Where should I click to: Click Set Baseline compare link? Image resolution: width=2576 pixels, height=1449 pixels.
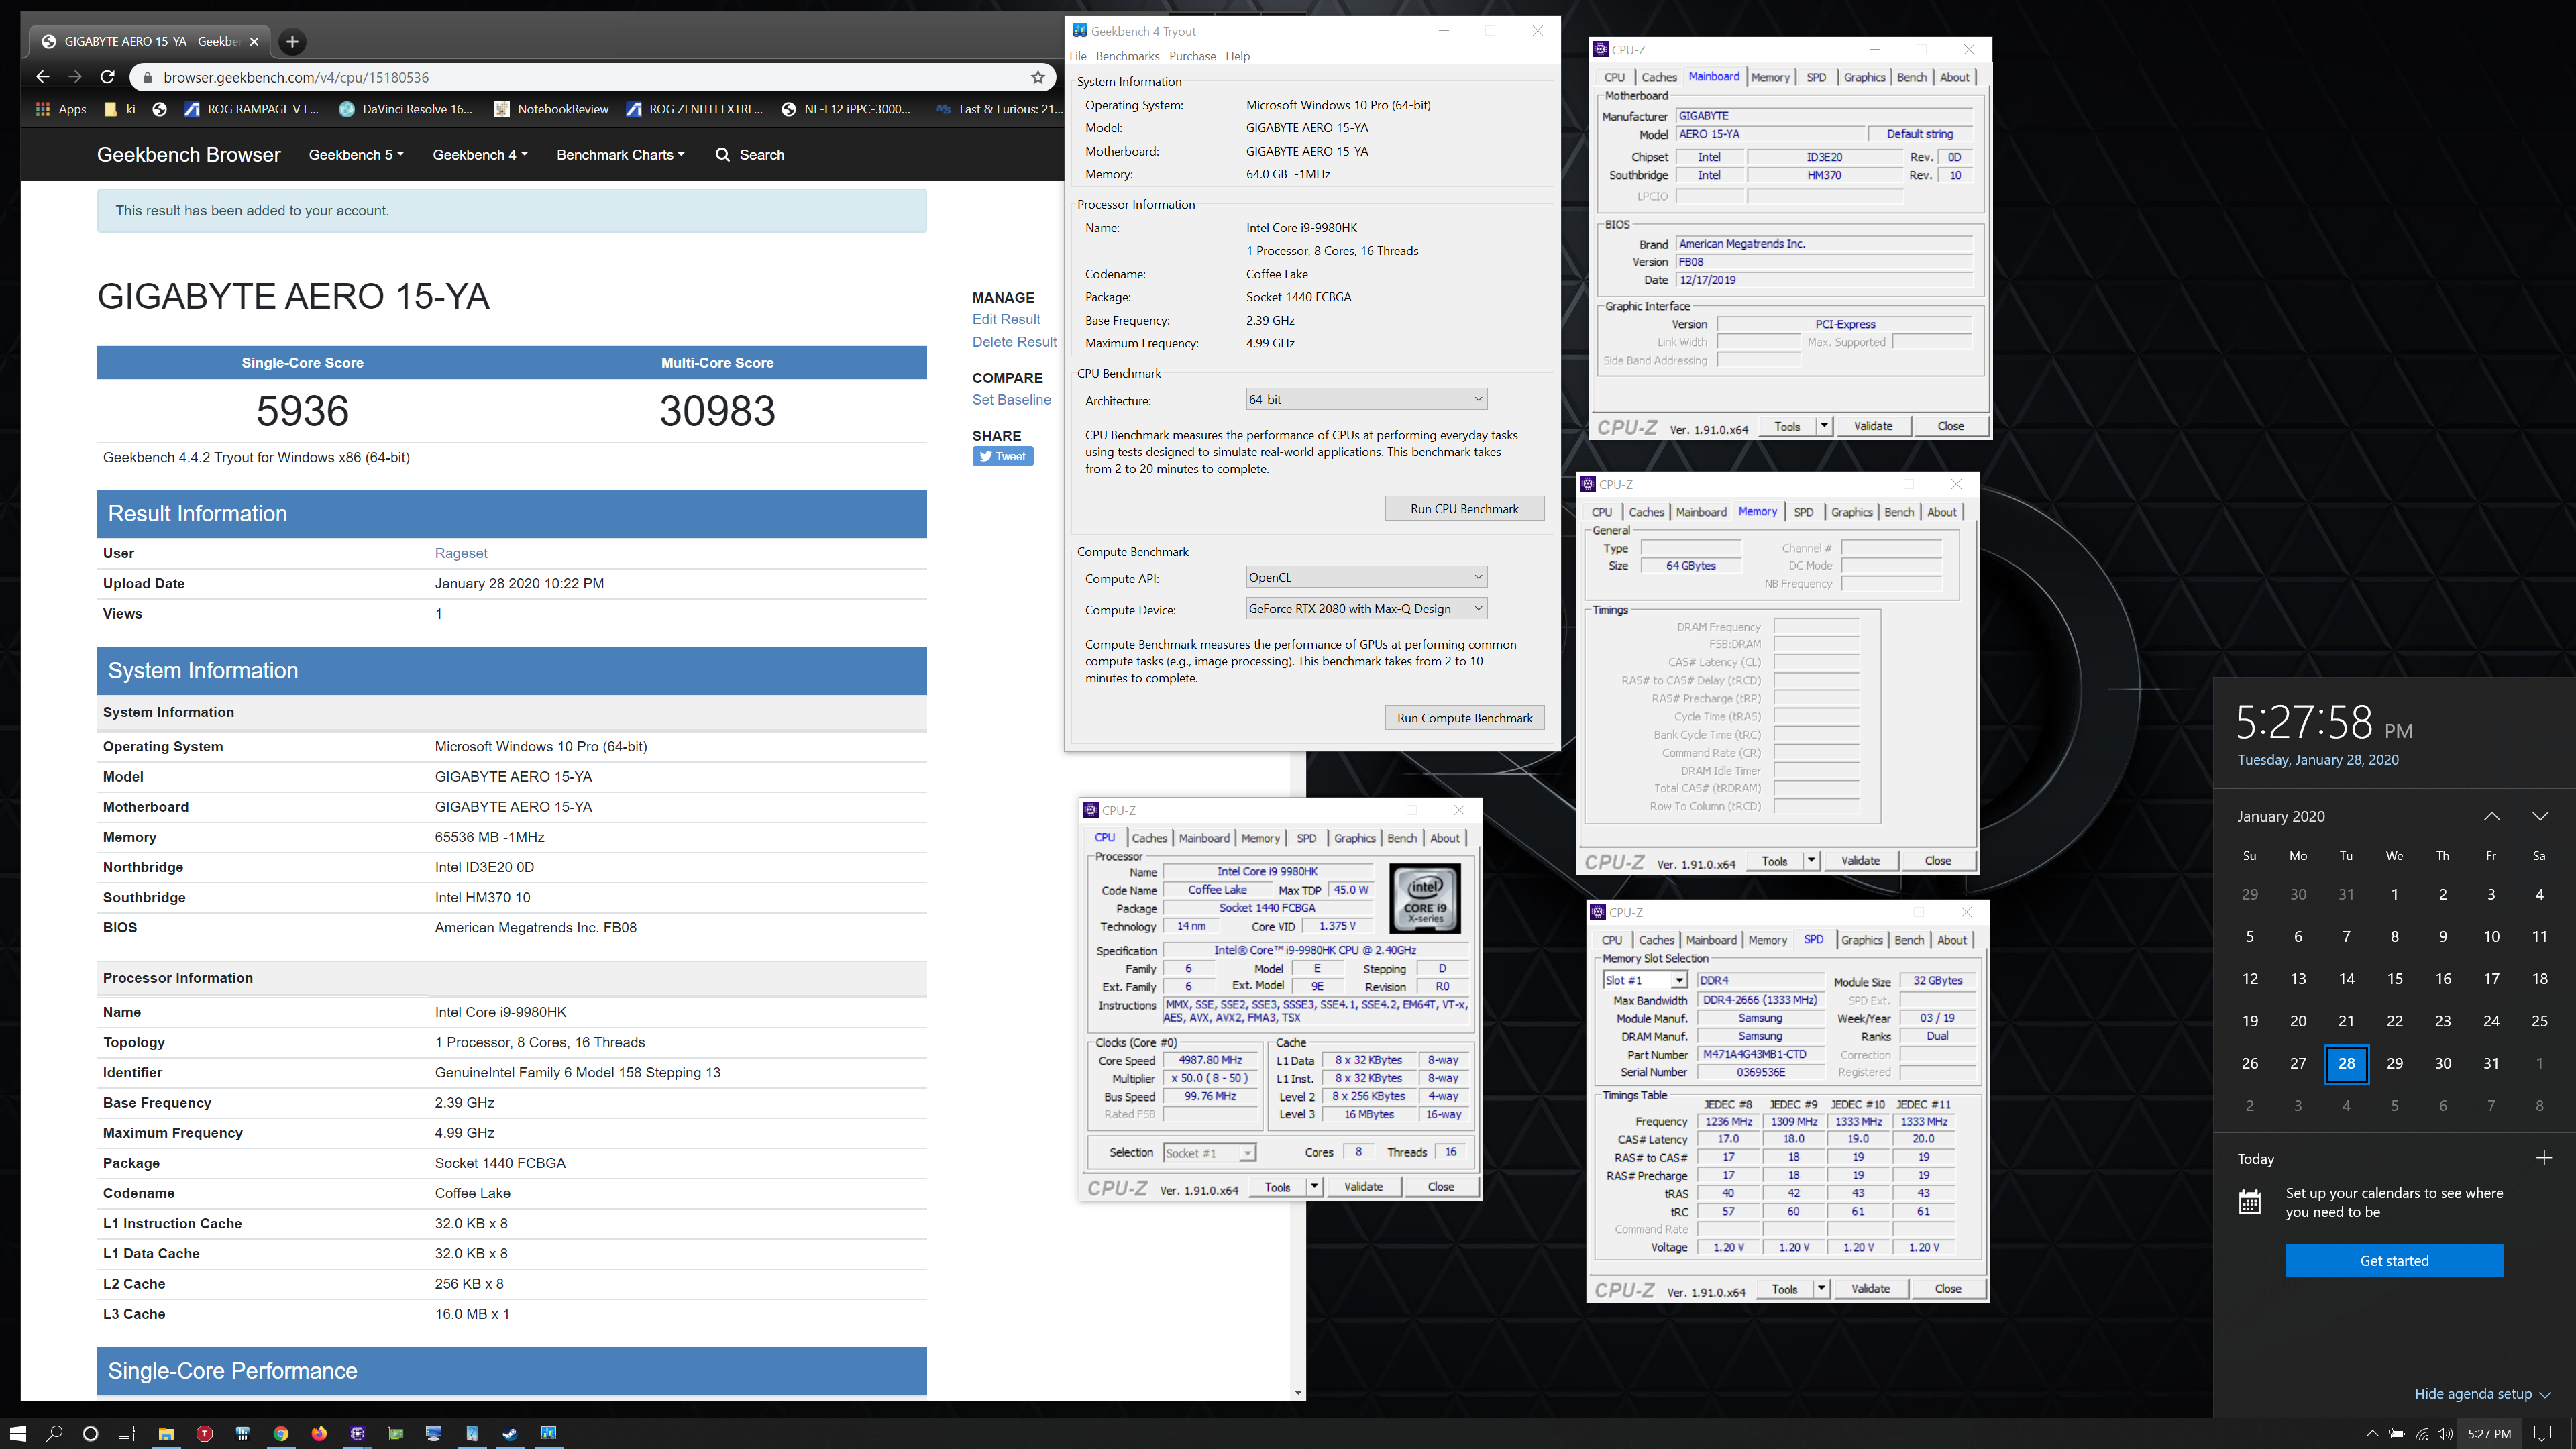click(x=1011, y=400)
